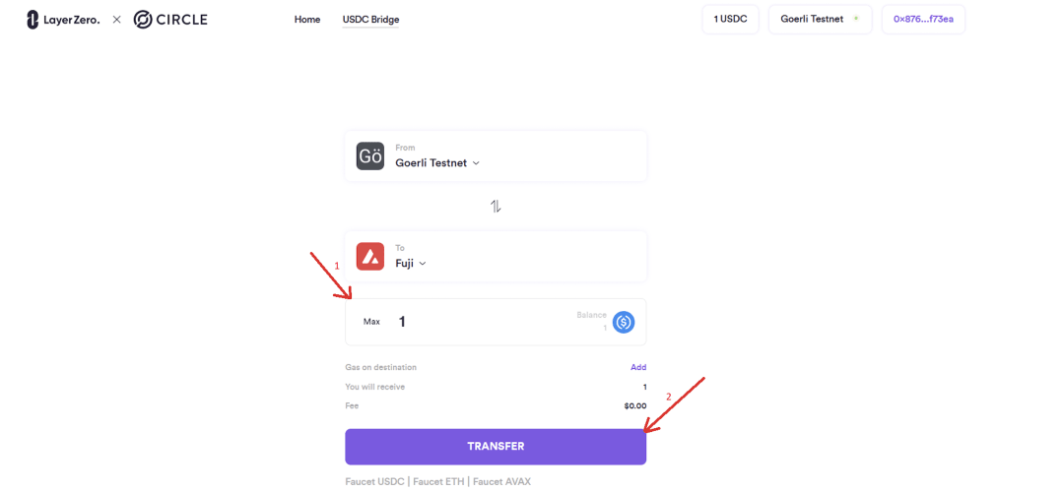Expand the To Fuji dropdown

click(x=411, y=264)
